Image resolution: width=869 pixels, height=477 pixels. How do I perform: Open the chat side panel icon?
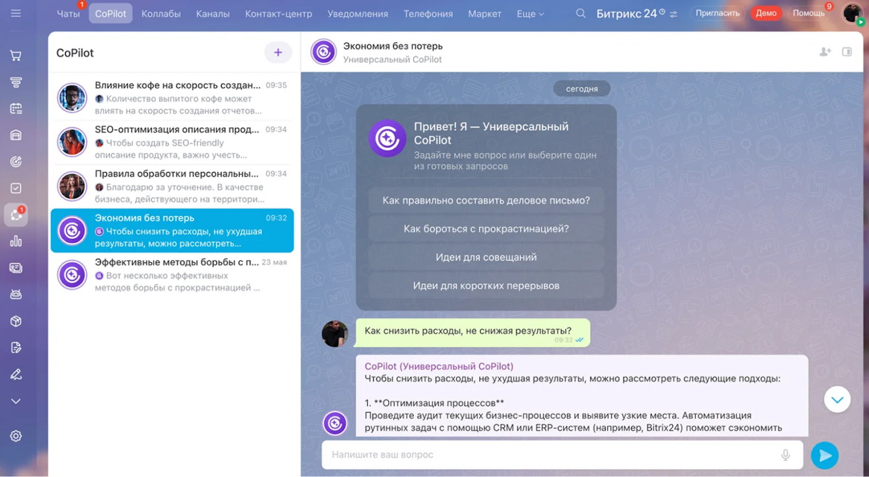tap(847, 51)
